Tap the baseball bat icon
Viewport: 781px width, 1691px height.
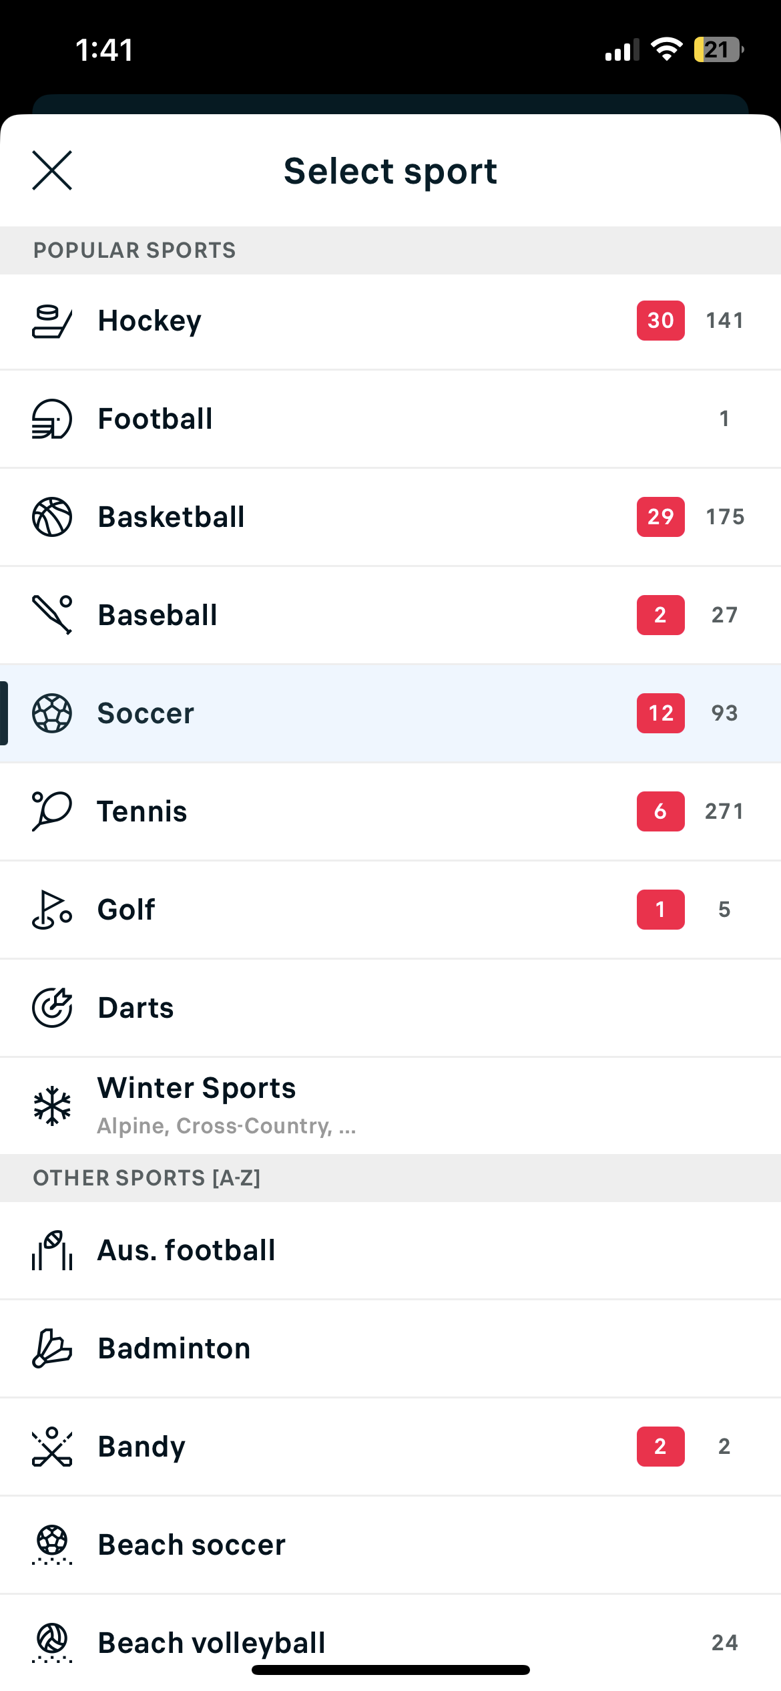pos(51,615)
